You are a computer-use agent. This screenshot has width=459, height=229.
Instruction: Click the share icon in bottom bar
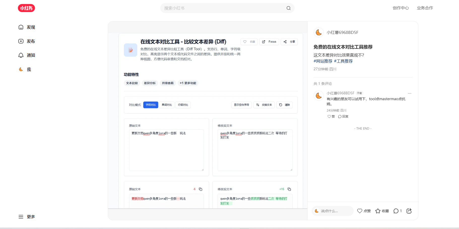pyautogui.click(x=409, y=211)
